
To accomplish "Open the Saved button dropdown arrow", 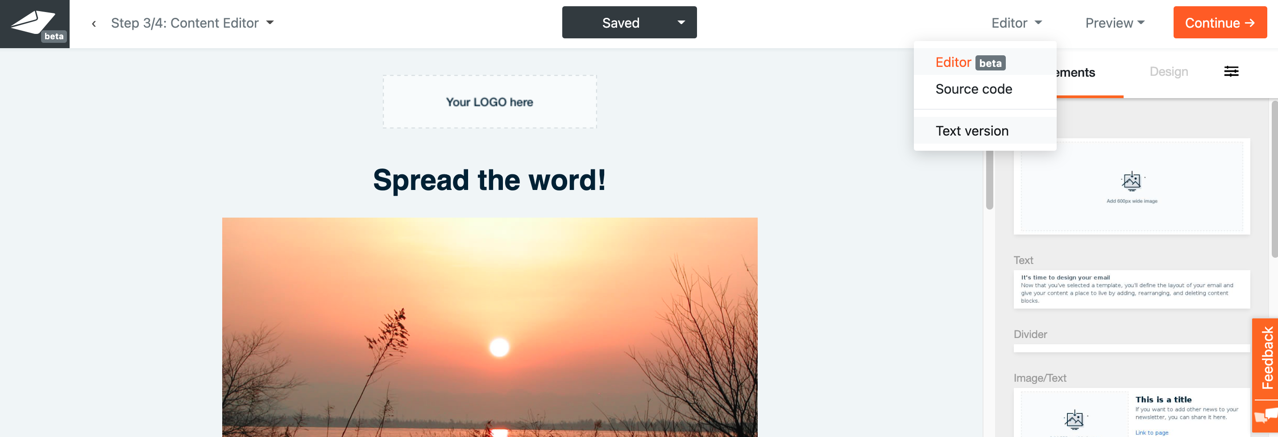I will tap(681, 22).
